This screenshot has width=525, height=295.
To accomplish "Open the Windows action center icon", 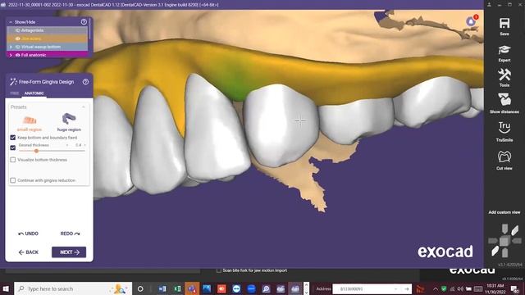I will coord(514,288).
